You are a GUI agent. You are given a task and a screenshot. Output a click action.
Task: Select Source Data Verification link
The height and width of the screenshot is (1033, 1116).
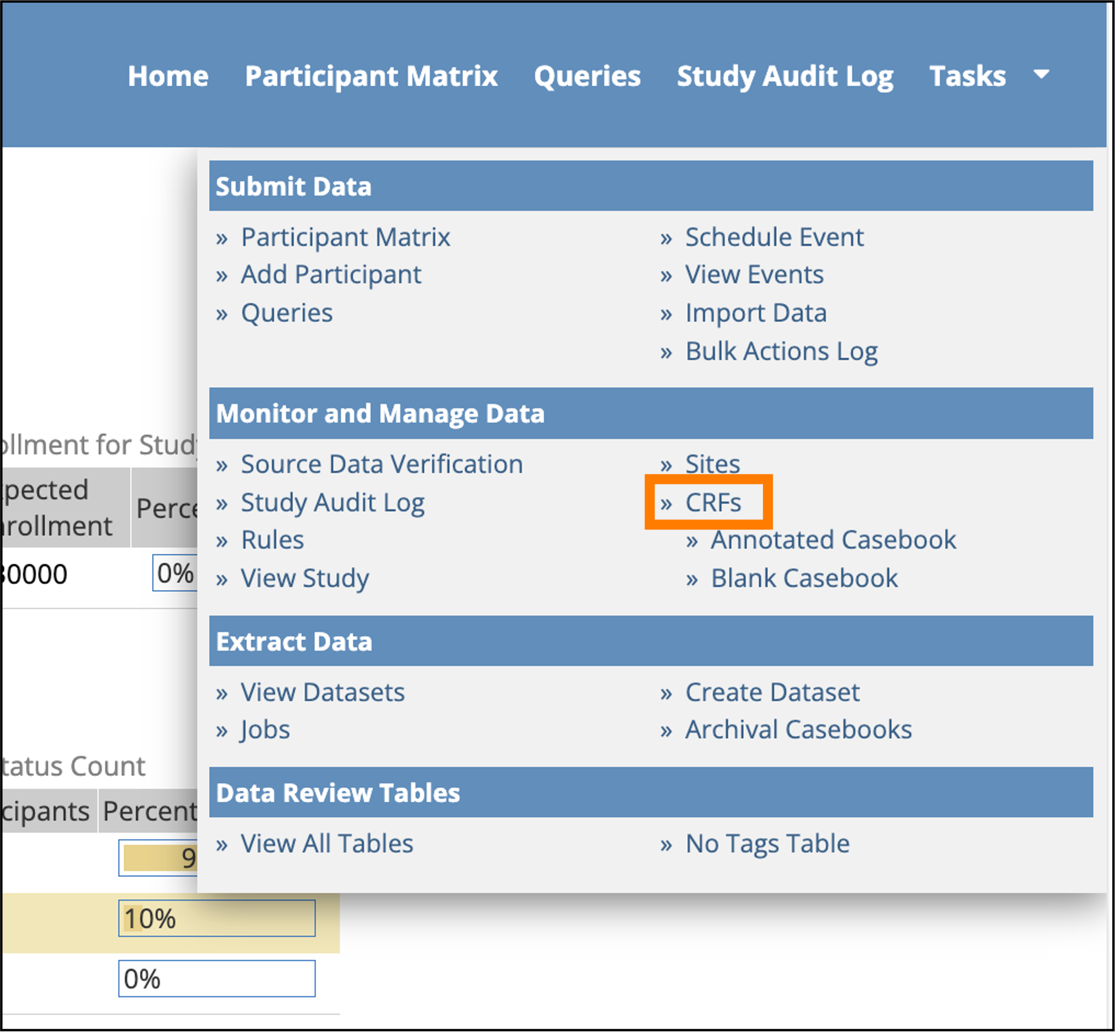click(x=382, y=464)
